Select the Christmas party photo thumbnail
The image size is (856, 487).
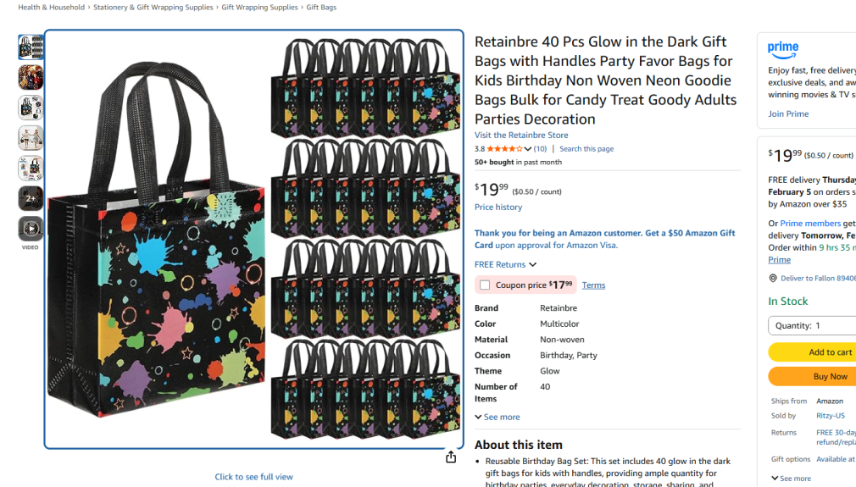pyautogui.click(x=31, y=78)
